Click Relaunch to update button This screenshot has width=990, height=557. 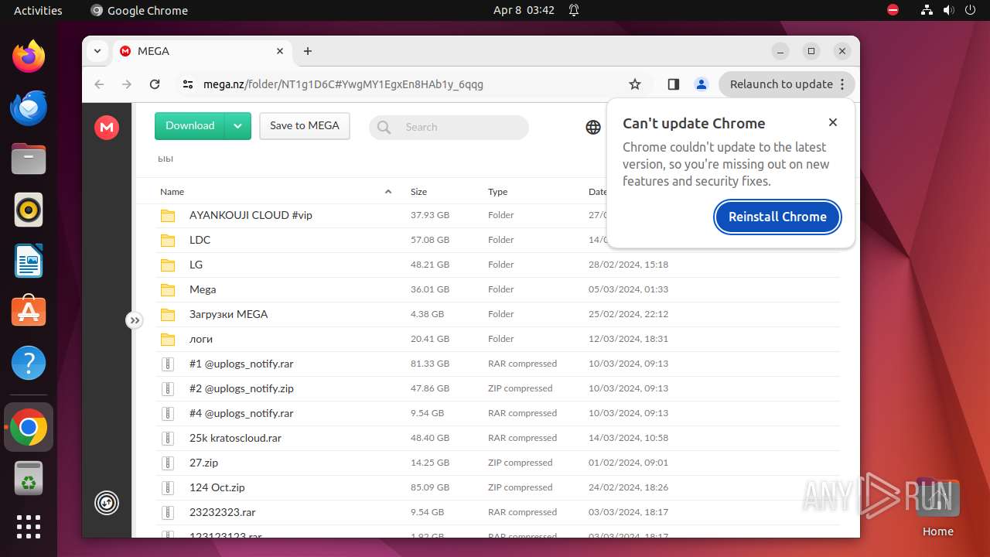click(787, 84)
